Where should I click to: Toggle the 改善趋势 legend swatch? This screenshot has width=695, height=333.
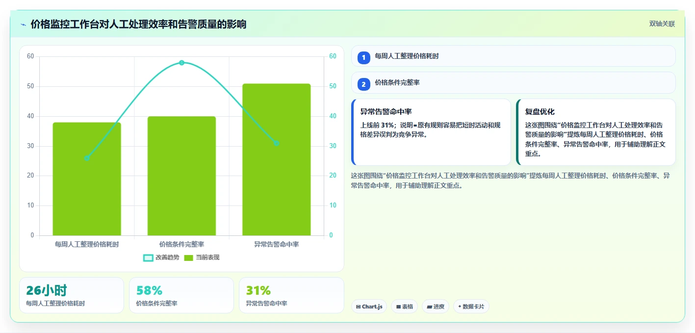pos(148,257)
